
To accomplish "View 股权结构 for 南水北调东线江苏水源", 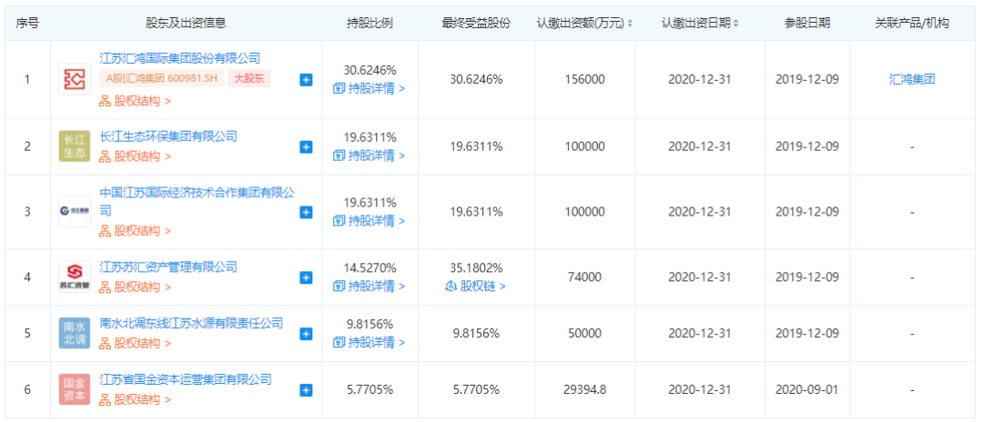I will [x=135, y=344].
